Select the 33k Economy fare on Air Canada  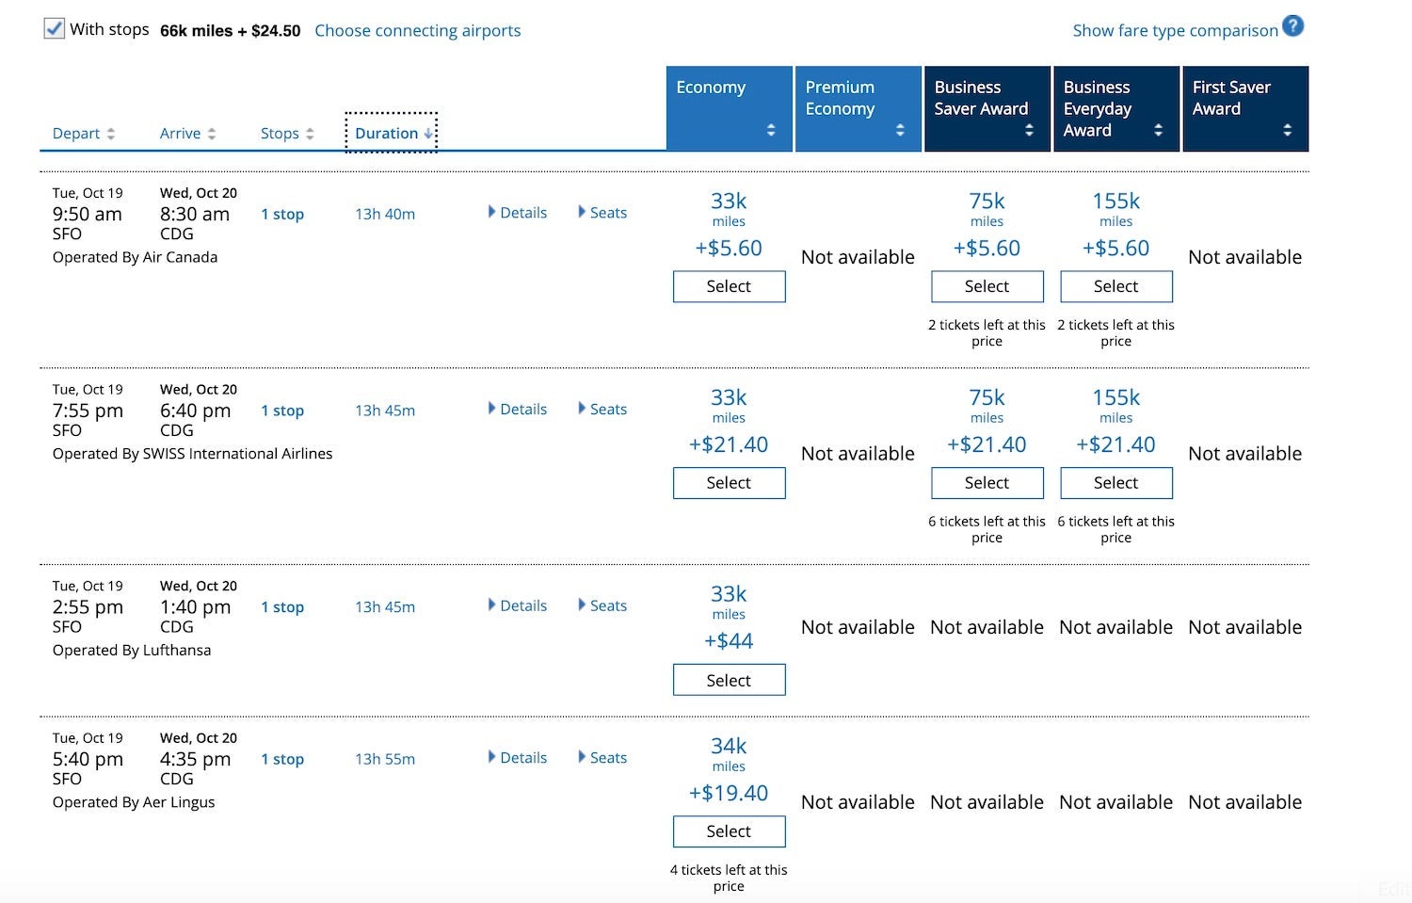point(729,286)
